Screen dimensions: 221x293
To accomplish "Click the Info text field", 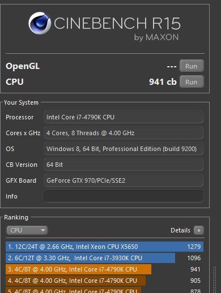I will pos(124,196).
